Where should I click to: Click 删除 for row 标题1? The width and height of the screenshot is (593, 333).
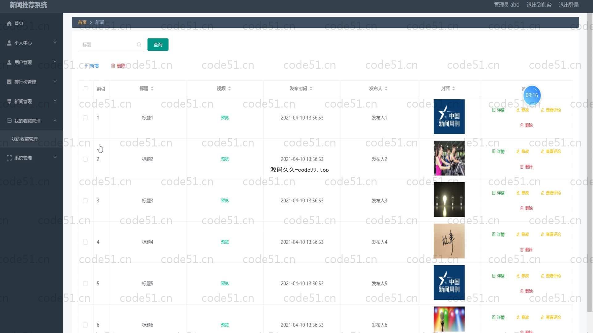pos(526,125)
